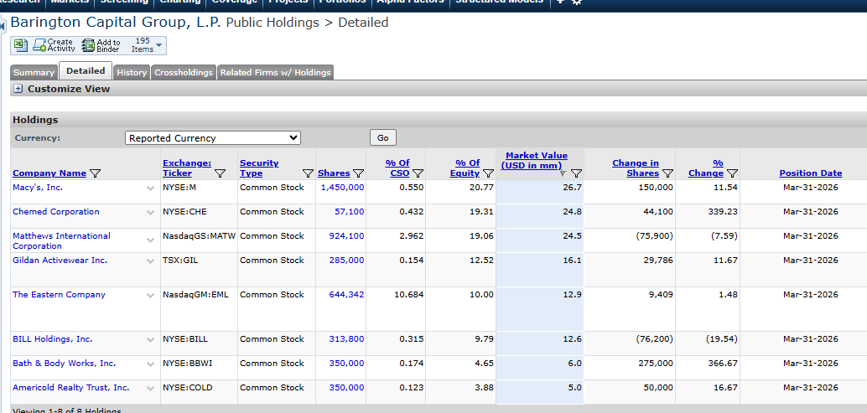
Task: Click Chemed shares value 57,100
Action: (350, 211)
